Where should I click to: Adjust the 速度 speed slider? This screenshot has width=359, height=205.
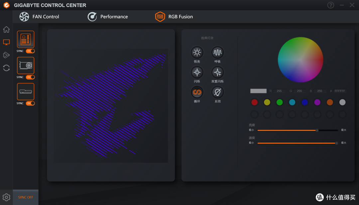[298, 143]
